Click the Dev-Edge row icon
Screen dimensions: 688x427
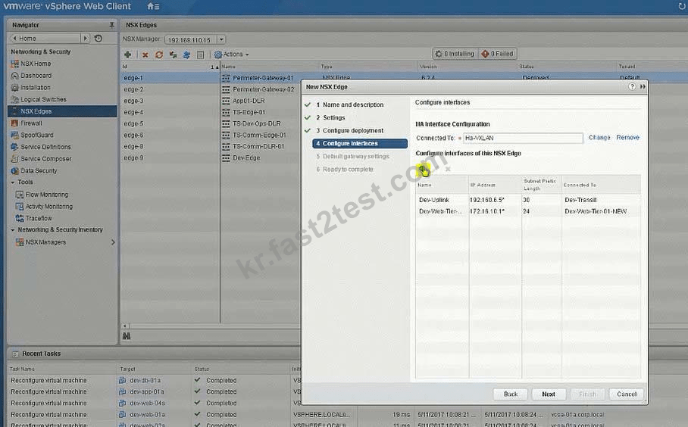click(226, 157)
